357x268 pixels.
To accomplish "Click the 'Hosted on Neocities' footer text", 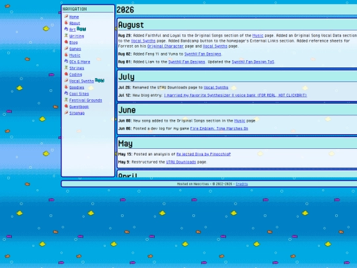I will 193,184.
